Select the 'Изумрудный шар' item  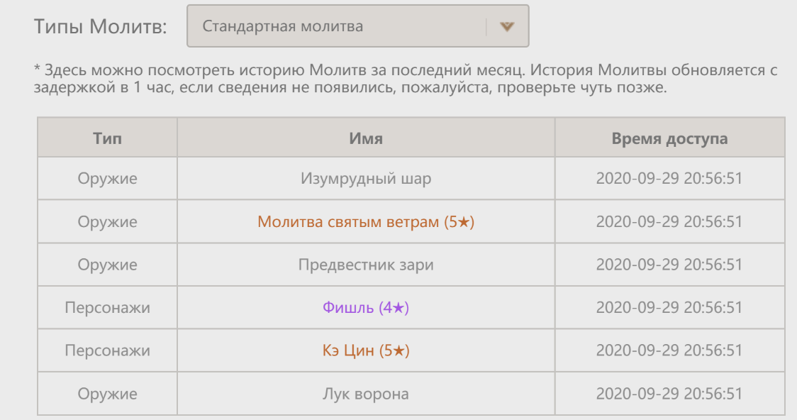[366, 179]
